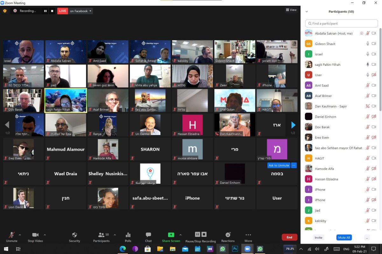
Task: Toggle Stop Video camera button
Action: [x=35, y=235]
